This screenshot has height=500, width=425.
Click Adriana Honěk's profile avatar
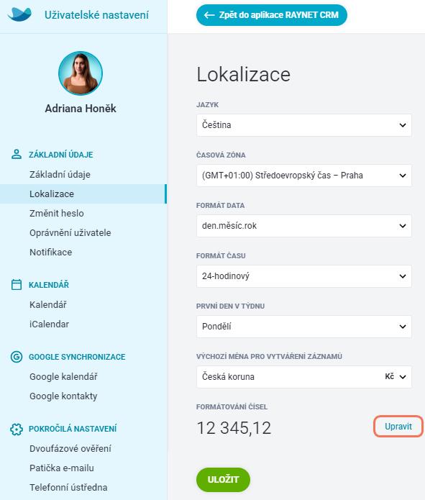(x=81, y=73)
